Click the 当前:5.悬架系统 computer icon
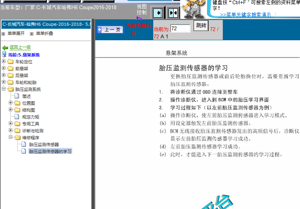This screenshot has width=300, height=209. 4,54
